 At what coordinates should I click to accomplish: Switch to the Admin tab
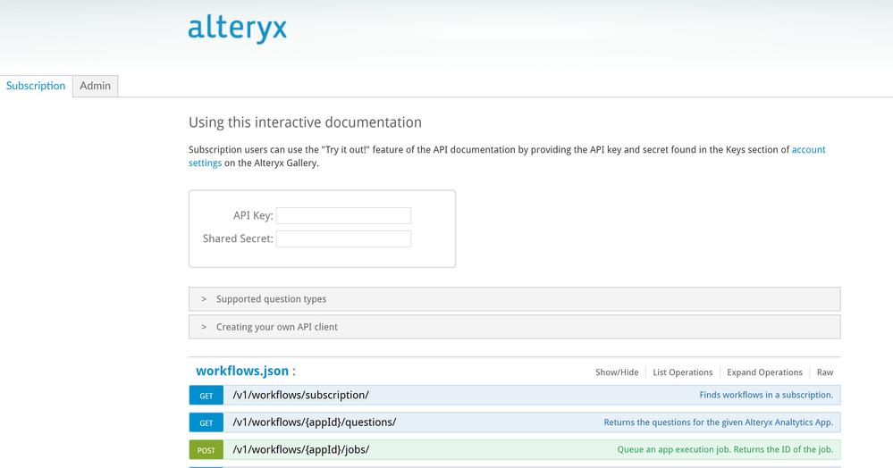click(95, 86)
